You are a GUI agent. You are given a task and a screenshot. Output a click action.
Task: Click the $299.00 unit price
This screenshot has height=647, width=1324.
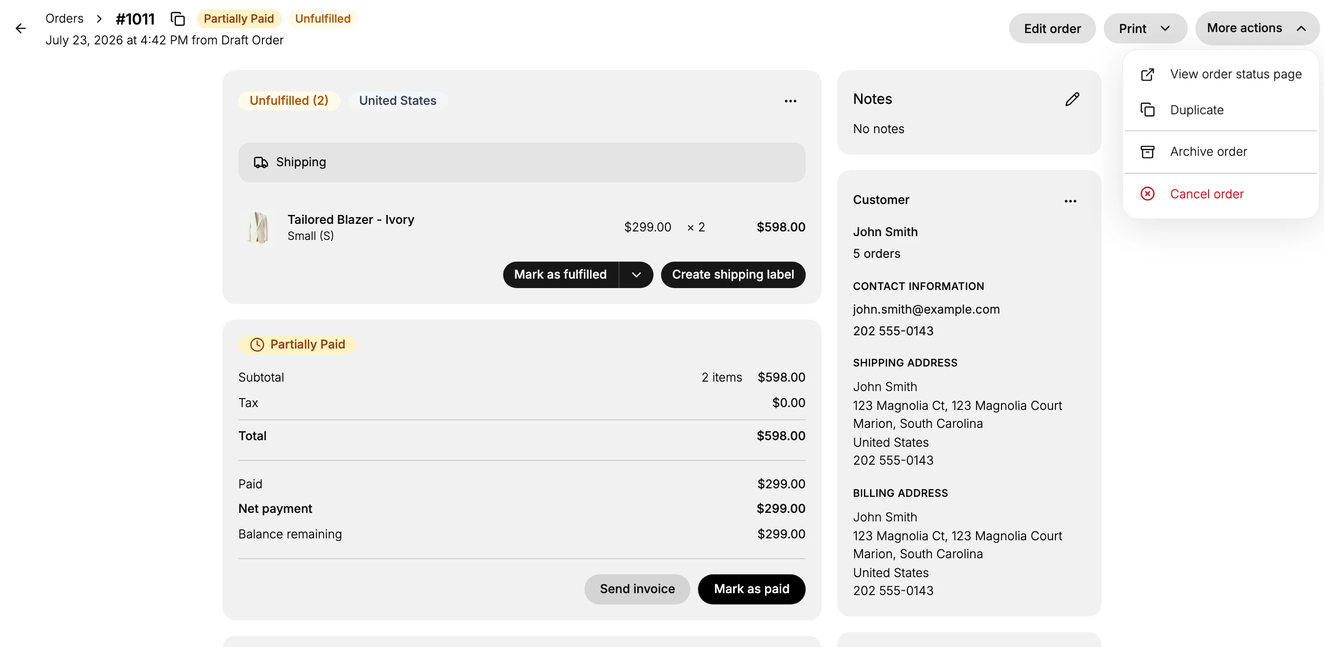647,227
